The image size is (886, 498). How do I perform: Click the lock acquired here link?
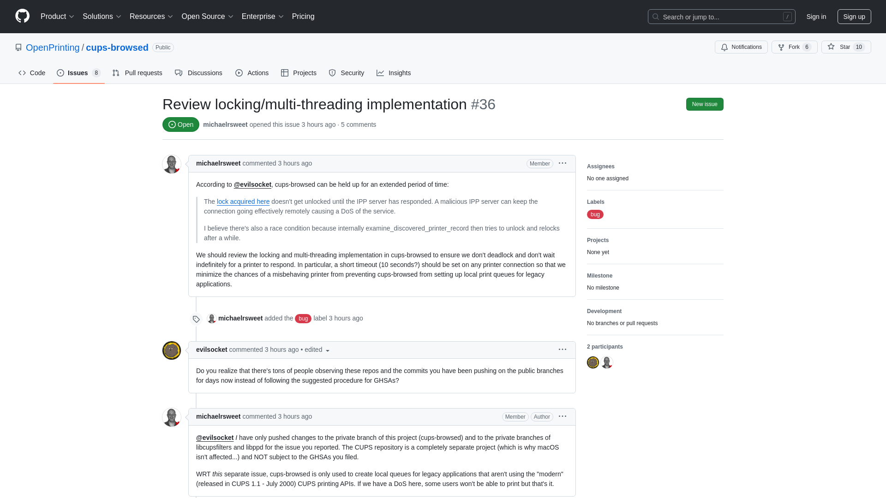(243, 201)
